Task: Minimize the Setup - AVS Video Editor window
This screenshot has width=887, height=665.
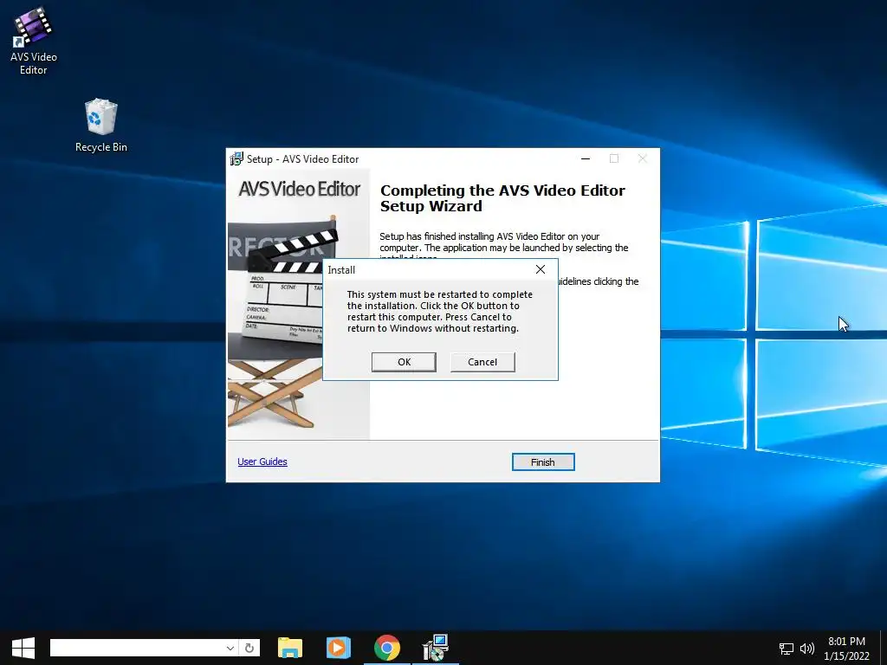Action: (586, 159)
